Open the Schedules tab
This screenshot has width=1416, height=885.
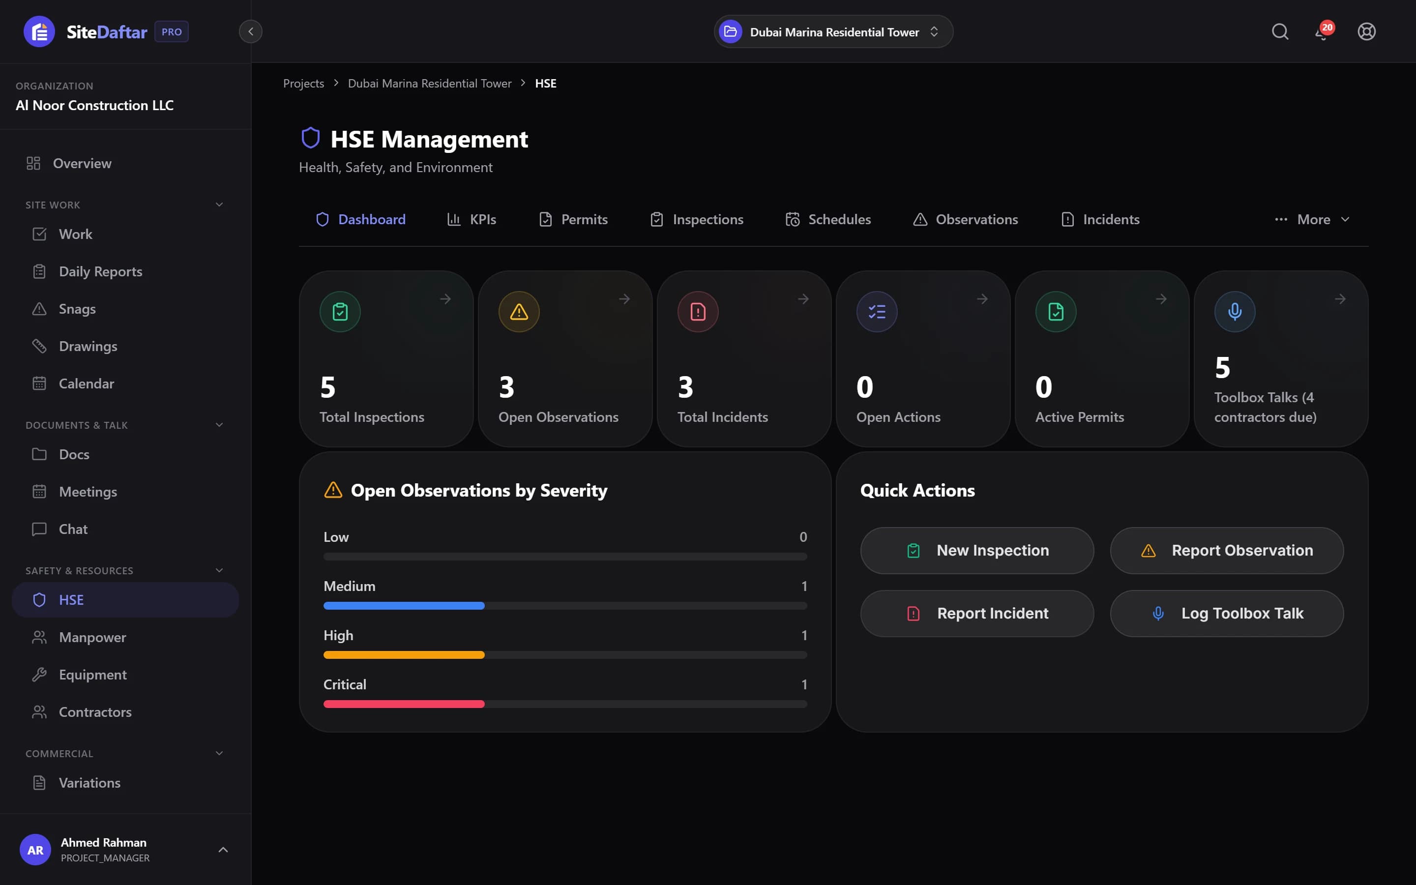pyautogui.click(x=828, y=219)
